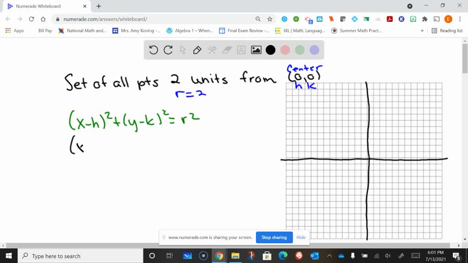Screen dimensions: 468x263
Task: Click the tools icon next to the pen
Action: 212,50
